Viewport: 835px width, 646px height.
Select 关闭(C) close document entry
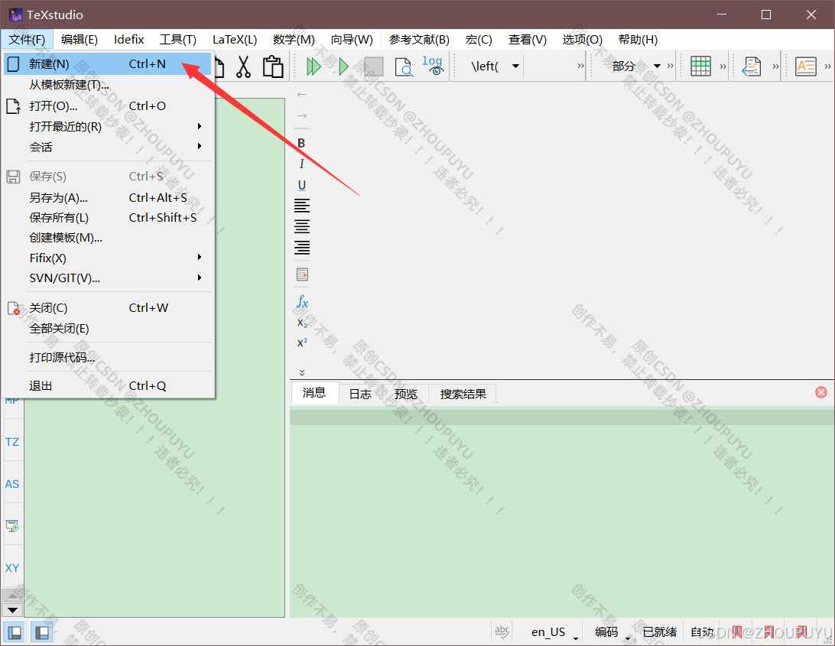click(x=108, y=308)
